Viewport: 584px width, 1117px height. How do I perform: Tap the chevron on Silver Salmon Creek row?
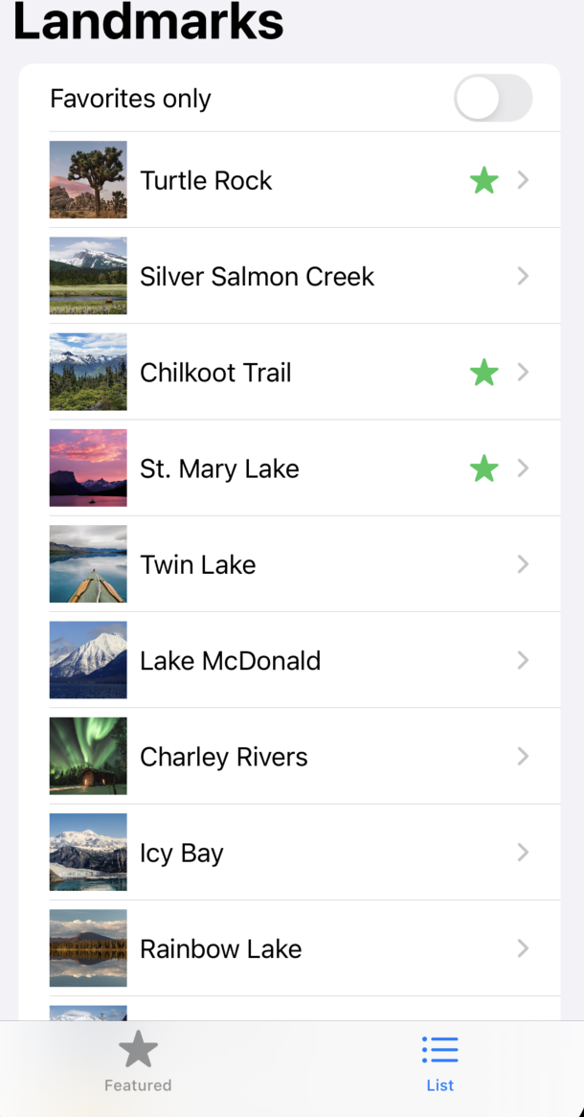523,276
